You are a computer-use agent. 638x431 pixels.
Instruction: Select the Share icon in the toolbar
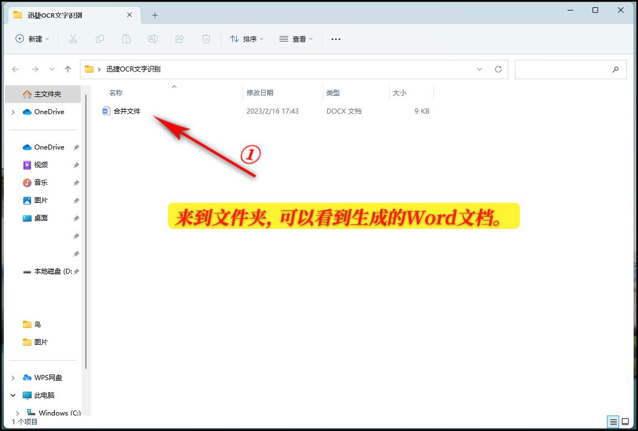pyautogui.click(x=179, y=39)
